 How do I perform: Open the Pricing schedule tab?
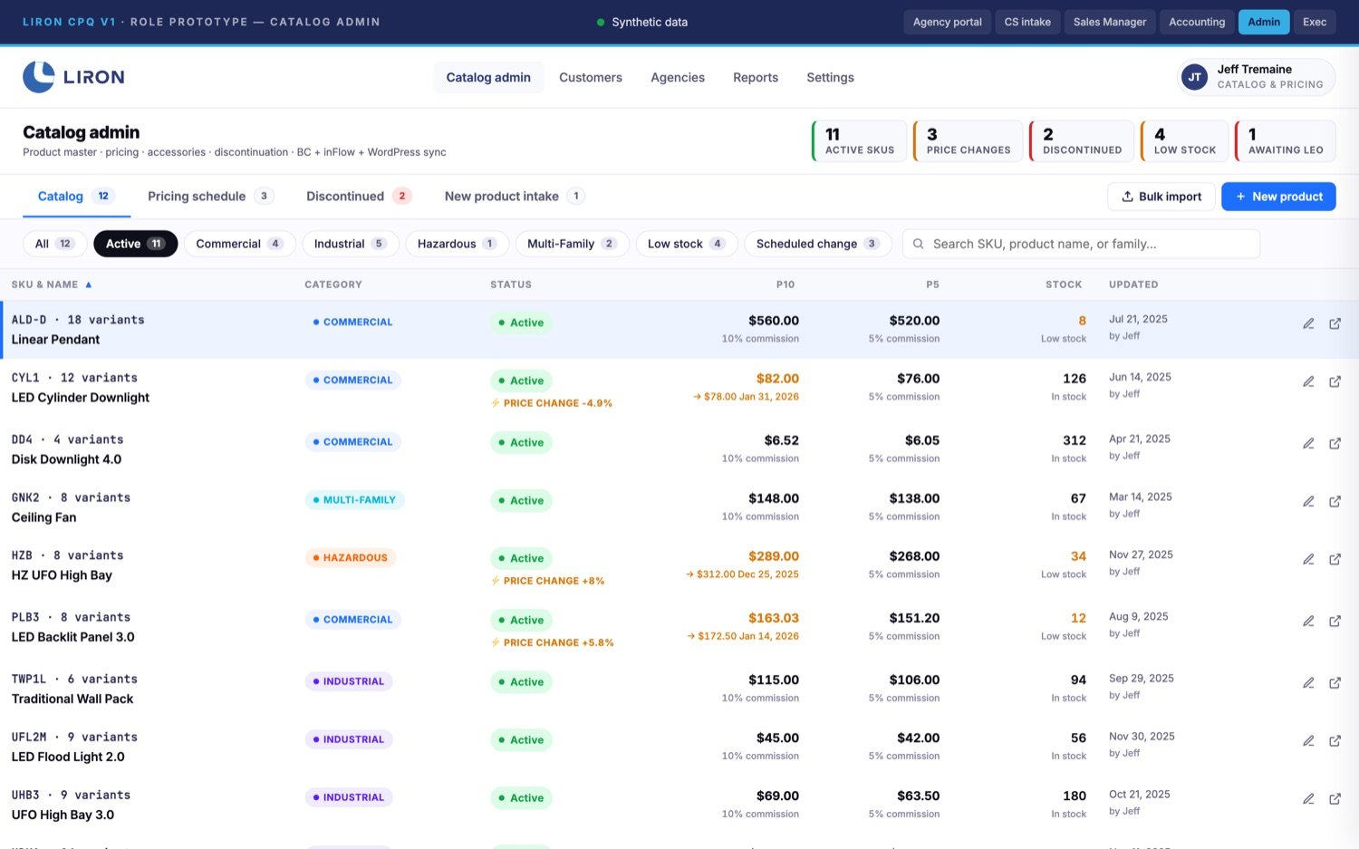tap(210, 196)
